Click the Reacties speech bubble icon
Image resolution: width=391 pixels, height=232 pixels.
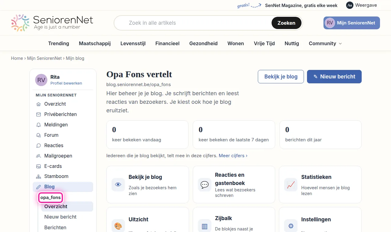pyautogui.click(x=38, y=146)
